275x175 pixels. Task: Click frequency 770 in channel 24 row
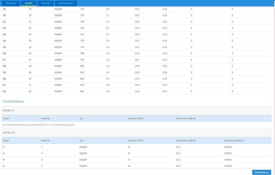[82, 41]
